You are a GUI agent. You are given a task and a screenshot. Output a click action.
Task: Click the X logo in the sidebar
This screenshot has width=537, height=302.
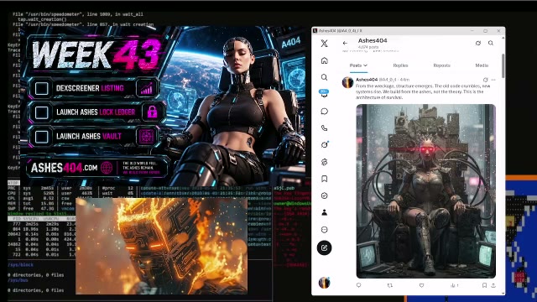pos(324,43)
